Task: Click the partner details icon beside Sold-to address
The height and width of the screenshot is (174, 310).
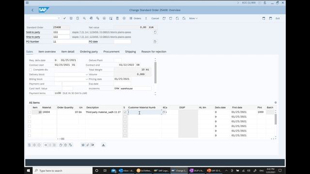Action: point(155,32)
